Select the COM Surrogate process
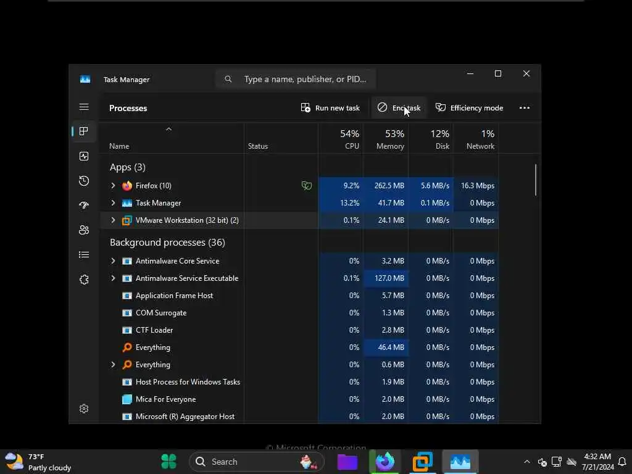The width and height of the screenshot is (632, 474). pos(299,313)
